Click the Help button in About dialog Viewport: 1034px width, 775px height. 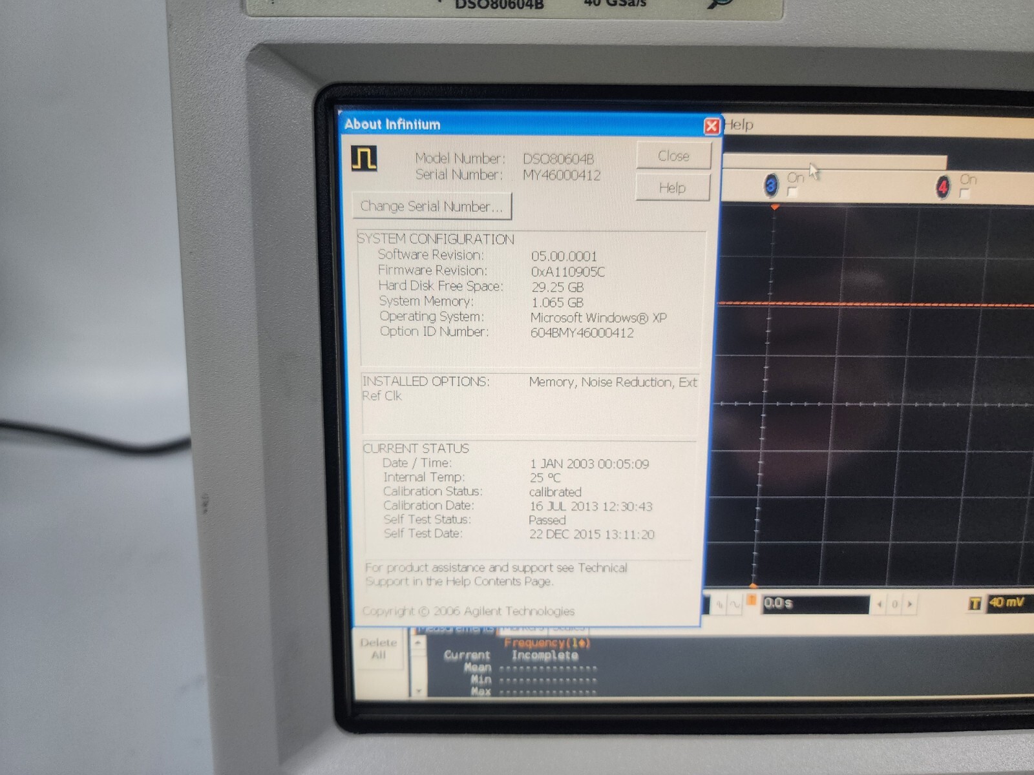coord(672,188)
